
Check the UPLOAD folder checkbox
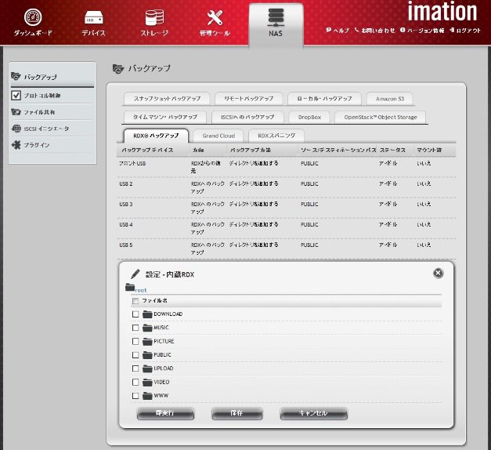[135, 368]
